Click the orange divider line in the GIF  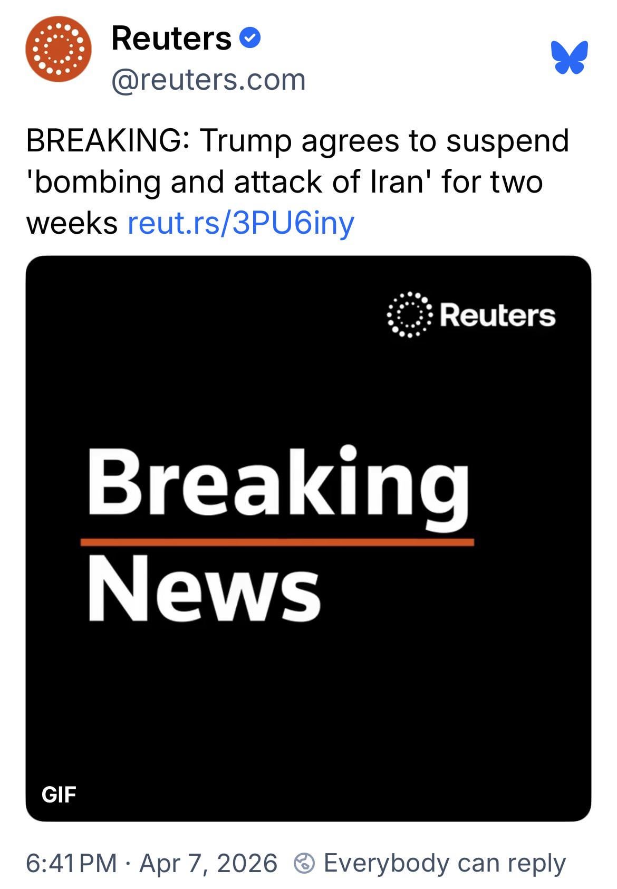[277, 542]
